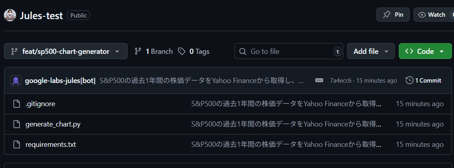
Task: Click the requirements.txt file icon
Action: point(16,144)
